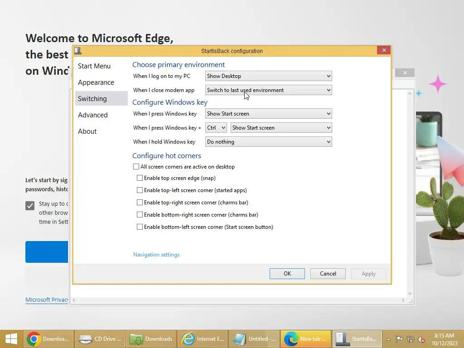The image size is (464, 348).
Task: Uncheck the 'Stay up to' checkbox in Edge
Action: coord(30,205)
